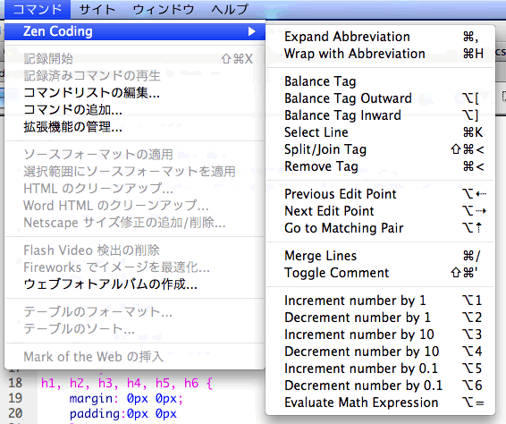Click Toggle Comment
Viewport: 506px width, 424px height.
380,273
